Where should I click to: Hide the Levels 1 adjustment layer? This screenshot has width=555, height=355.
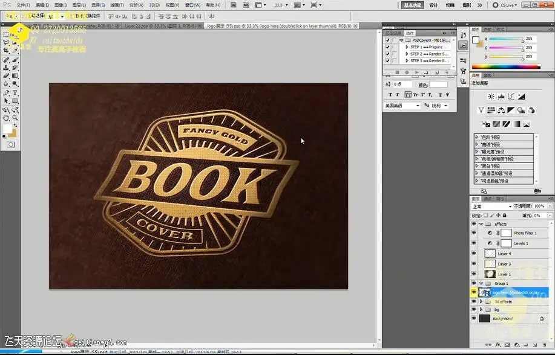point(473,243)
